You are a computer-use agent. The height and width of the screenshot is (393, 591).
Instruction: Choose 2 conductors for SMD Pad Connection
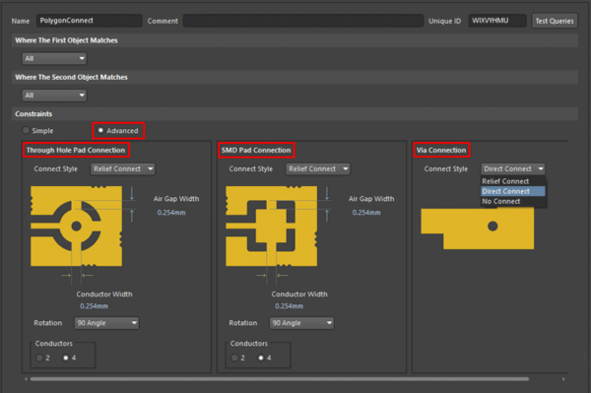234,358
